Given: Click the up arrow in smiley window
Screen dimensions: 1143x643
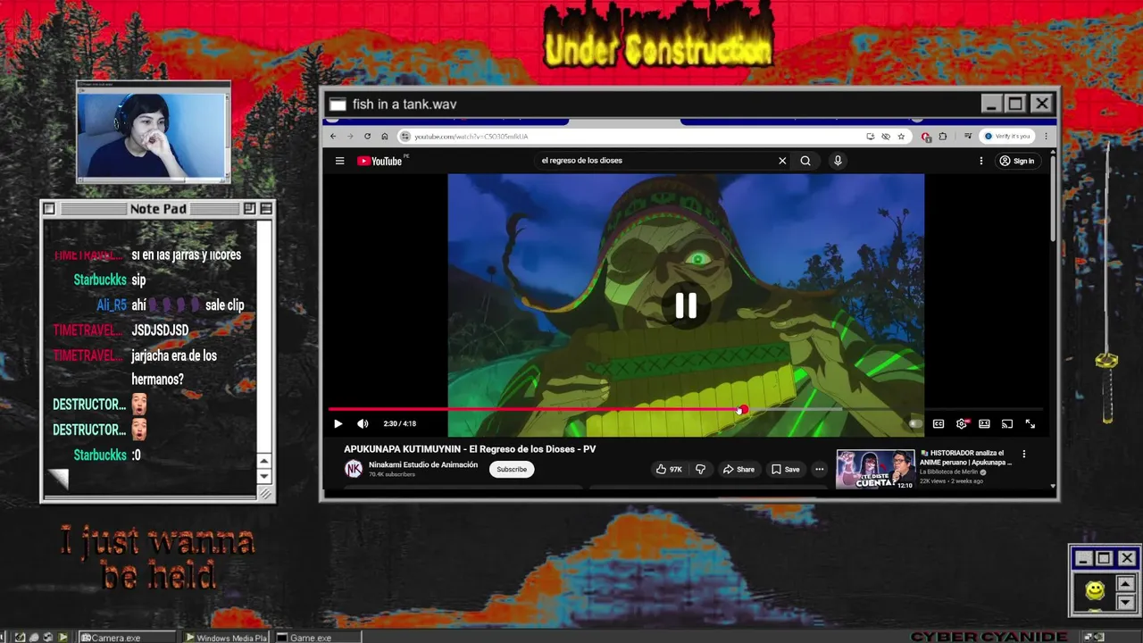Looking at the screenshot, I should point(1125,584).
